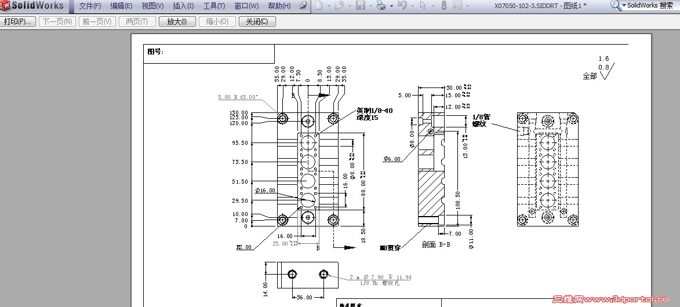Screen dimensions: 680x307
Task: Click the 全部 surface finish note
Action: pos(590,76)
